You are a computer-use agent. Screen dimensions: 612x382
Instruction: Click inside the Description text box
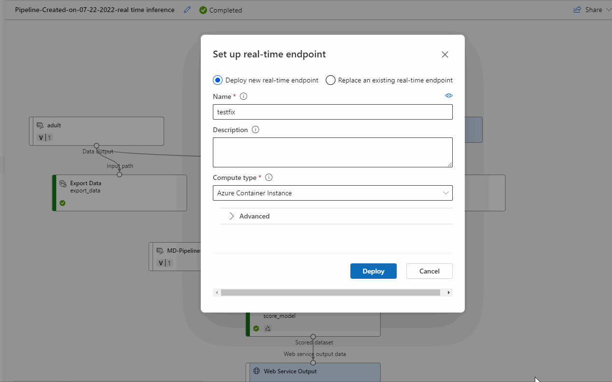point(333,152)
